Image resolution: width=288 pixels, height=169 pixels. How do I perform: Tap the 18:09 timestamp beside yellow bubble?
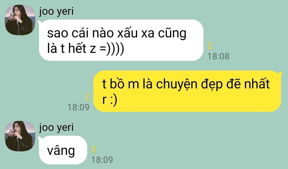point(78,107)
